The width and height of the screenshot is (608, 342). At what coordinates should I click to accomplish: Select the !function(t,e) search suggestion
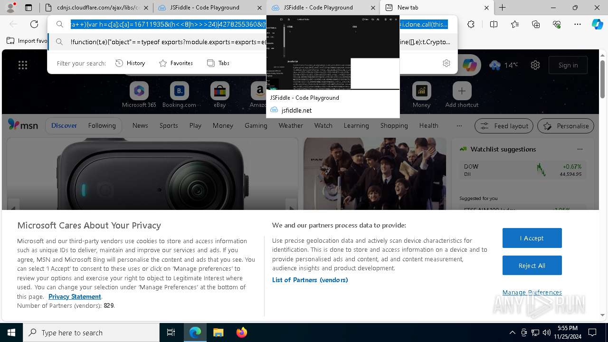click(252, 42)
